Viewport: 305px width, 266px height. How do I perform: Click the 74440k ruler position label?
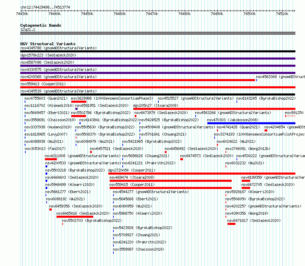coord(54,14)
